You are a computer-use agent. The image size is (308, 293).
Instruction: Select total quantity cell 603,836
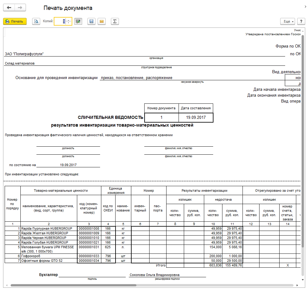pos(213,265)
